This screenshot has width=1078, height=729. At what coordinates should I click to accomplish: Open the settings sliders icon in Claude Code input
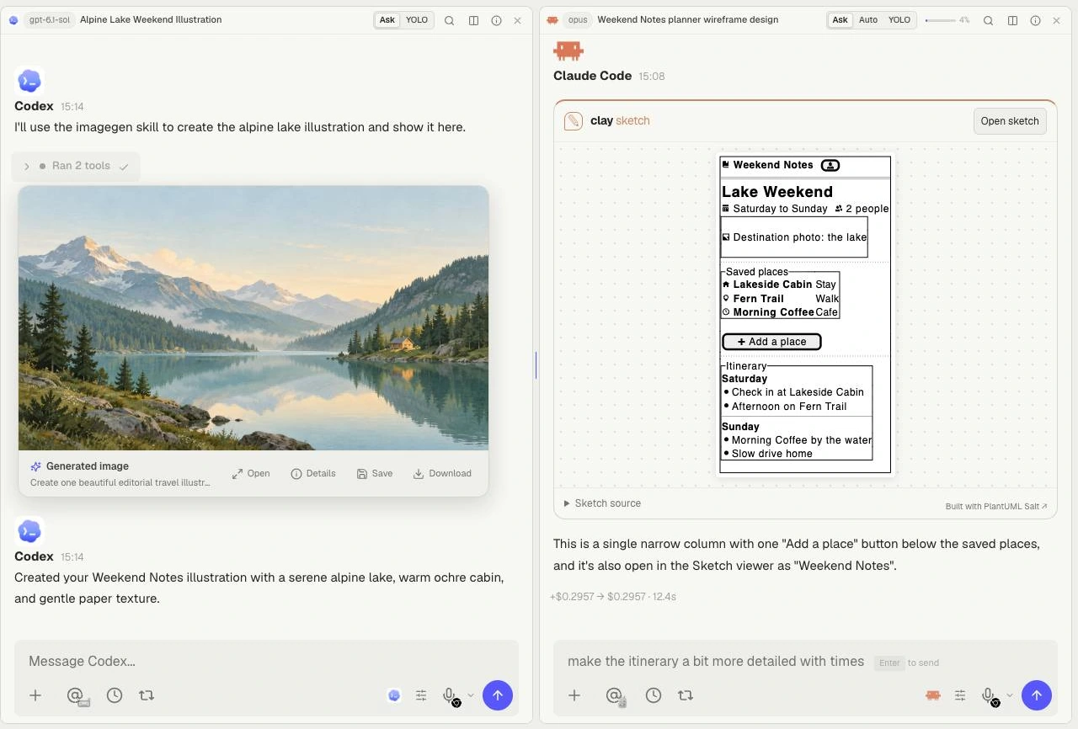[x=960, y=695]
